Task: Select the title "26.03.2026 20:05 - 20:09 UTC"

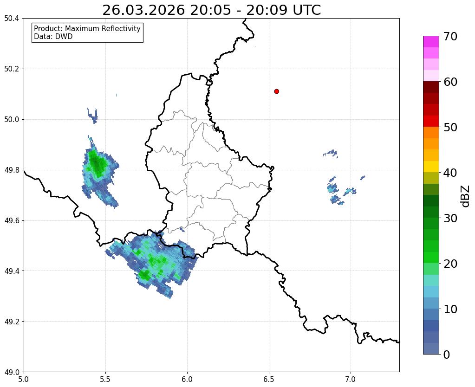Action: (211, 10)
